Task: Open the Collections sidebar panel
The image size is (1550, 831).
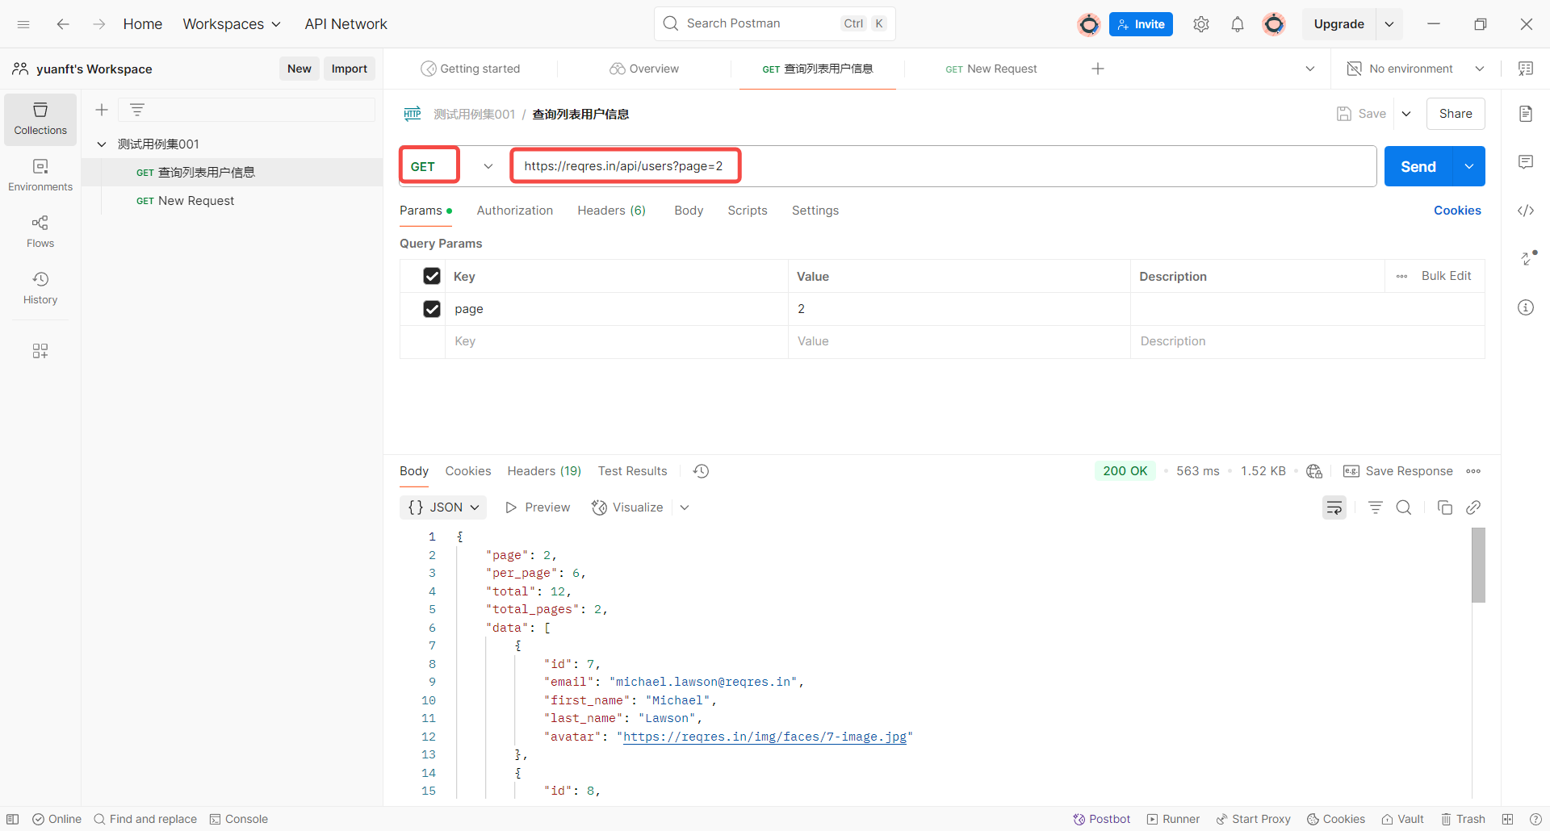Action: (x=40, y=119)
